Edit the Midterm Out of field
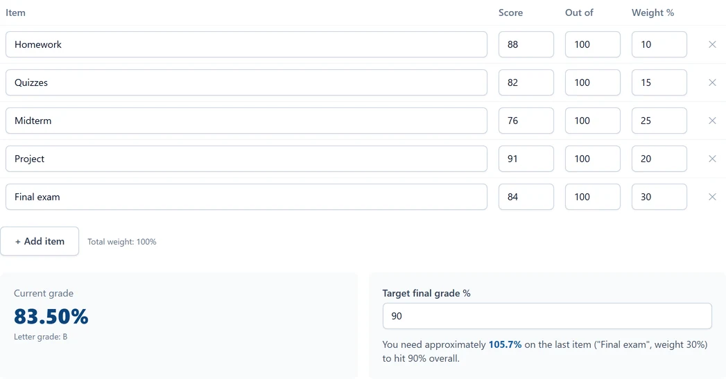The image size is (726, 379). [x=593, y=121]
